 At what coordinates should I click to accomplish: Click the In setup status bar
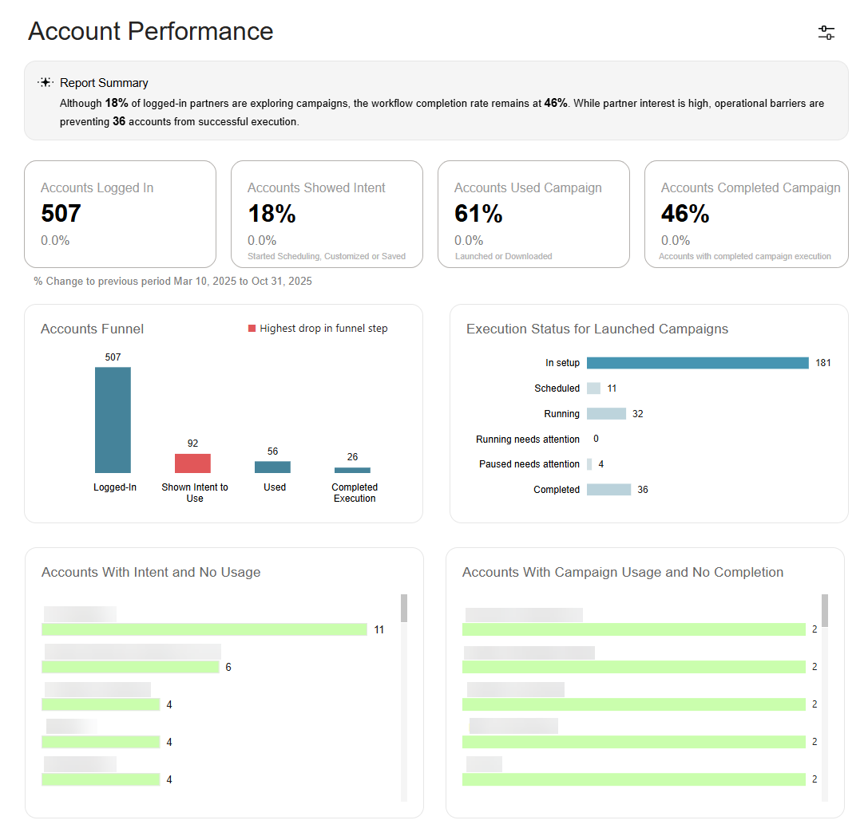pyautogui.click(x=697, y=363)
